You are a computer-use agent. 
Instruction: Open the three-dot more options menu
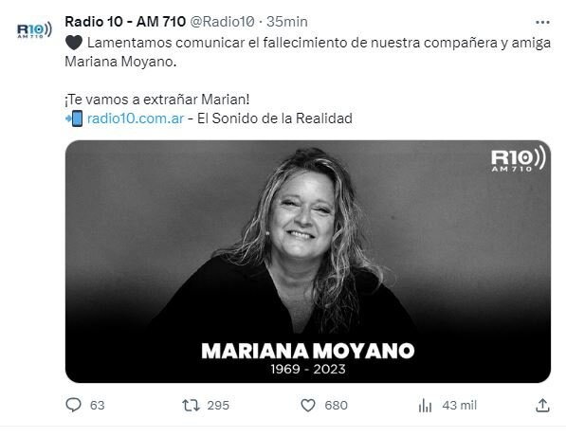click(542, 23)
